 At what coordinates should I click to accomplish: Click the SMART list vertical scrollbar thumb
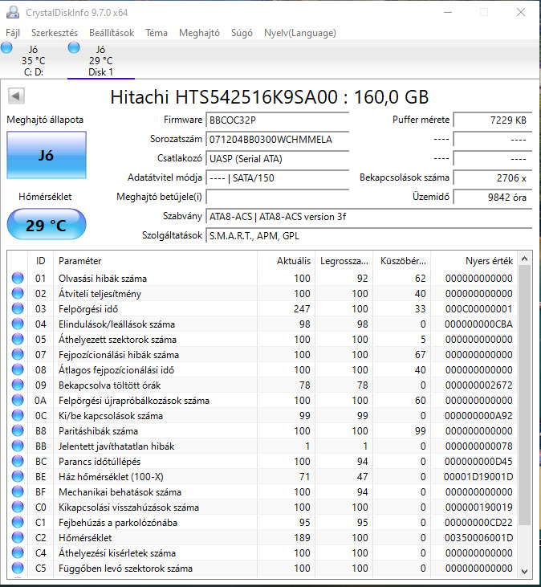pos(524,395)
